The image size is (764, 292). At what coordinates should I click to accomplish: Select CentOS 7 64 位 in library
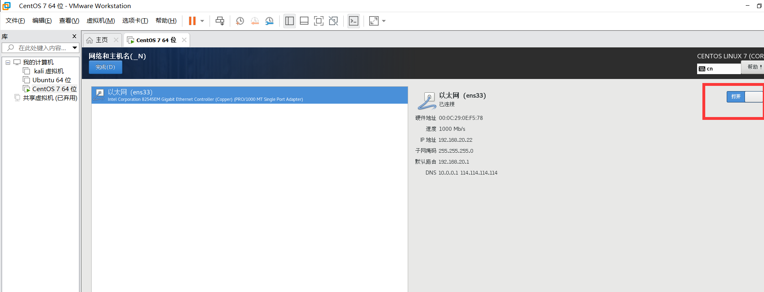click(x=54, y=89)
